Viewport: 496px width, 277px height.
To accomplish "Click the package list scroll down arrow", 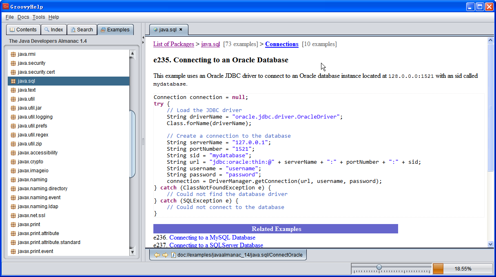I will tap(132, 252).
